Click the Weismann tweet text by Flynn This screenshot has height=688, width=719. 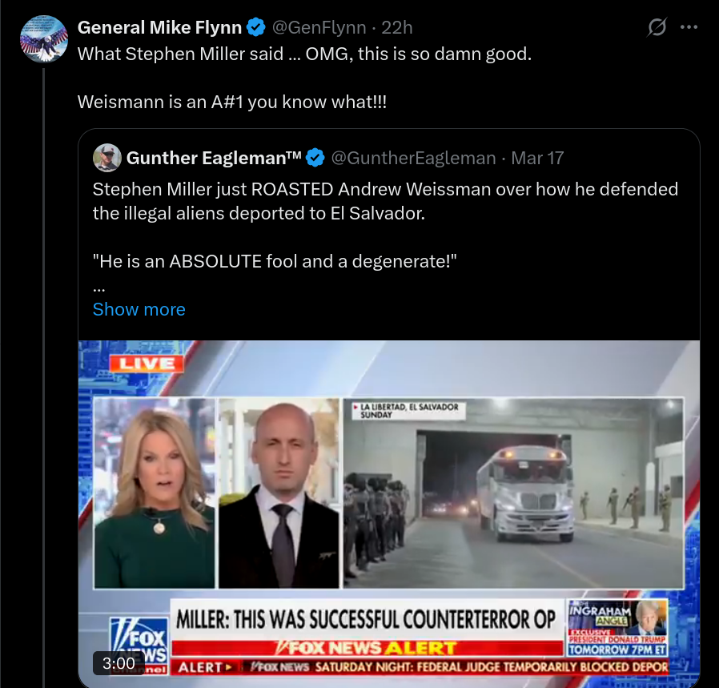point(232,102)
